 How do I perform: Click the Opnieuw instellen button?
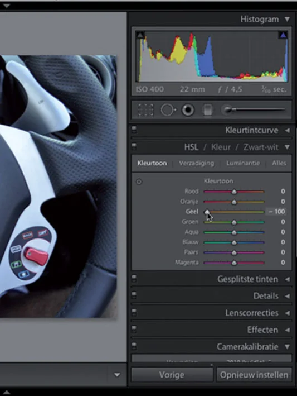point(254,375)
